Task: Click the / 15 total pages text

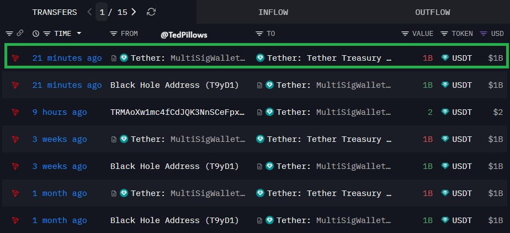Action: coord(118,12)
